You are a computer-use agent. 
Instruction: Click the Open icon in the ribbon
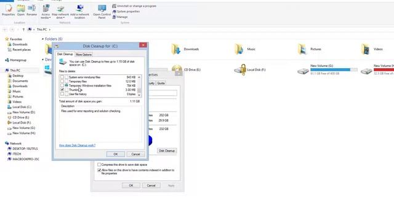coord(21,10)
